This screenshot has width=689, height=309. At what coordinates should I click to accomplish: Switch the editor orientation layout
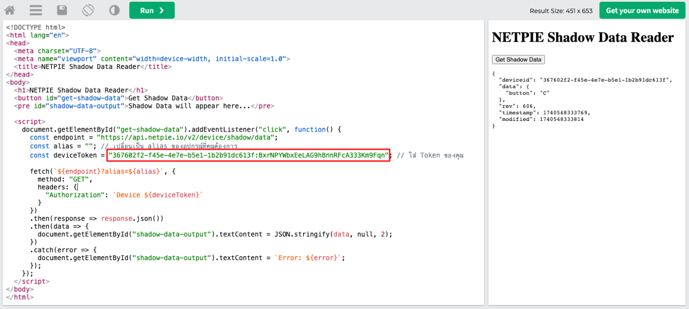click(88, 10)
